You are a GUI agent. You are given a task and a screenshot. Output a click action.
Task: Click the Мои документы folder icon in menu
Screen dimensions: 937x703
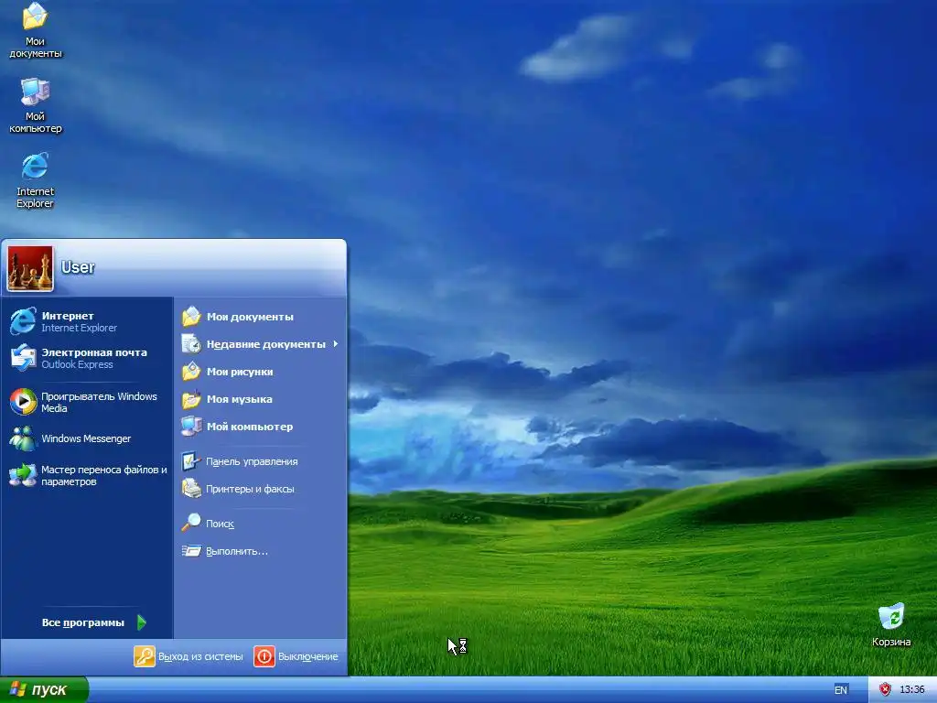[x=191, y=316]
